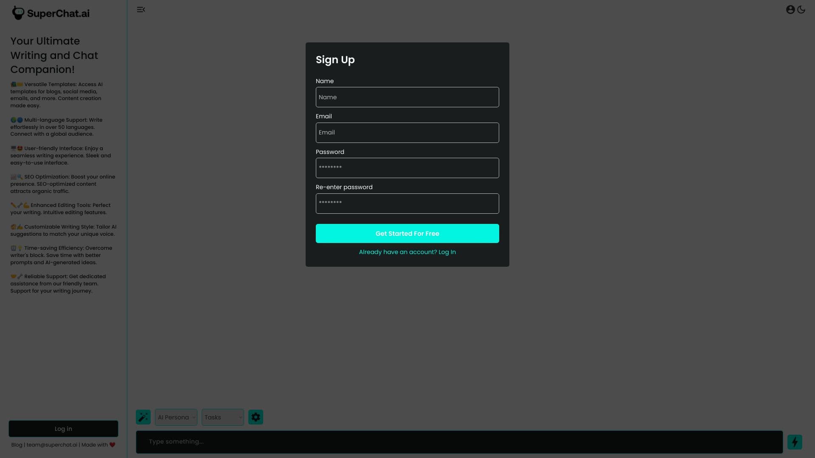Focus the Name input field
The width and height of the screenshot is (815, 458).
pyautogui.click(x=407, y=97)
